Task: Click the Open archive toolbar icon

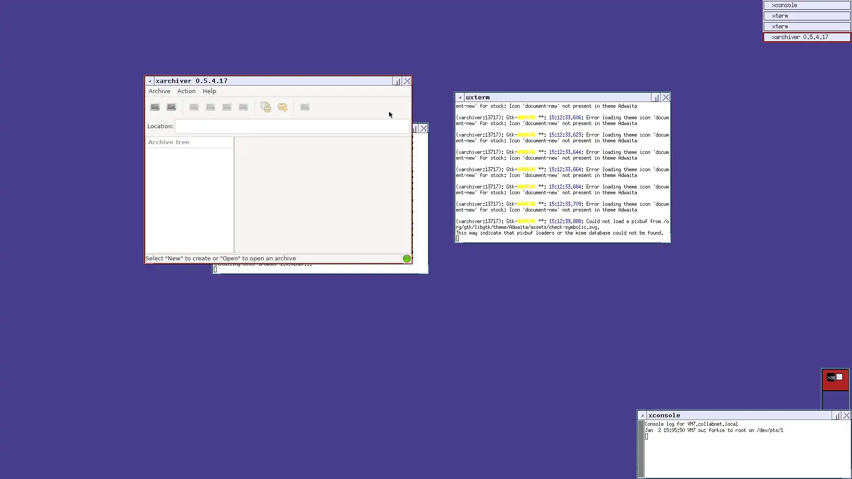Action: pyautogui.click(x=171, y=107)
